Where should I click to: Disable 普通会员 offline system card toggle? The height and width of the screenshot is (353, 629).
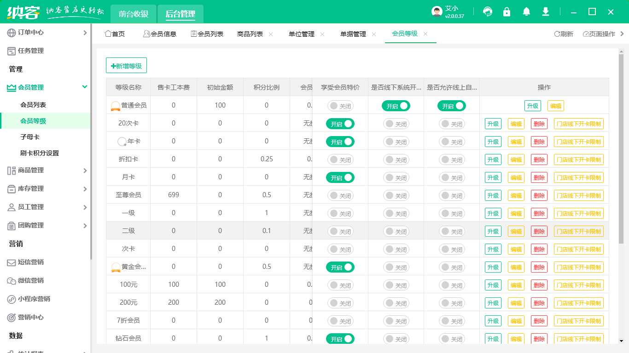point(396,106)
